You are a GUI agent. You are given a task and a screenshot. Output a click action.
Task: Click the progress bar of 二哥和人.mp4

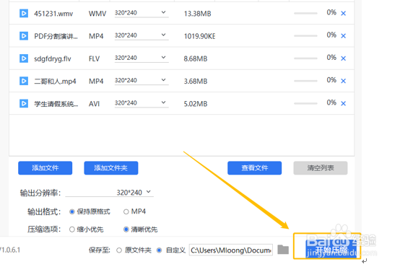click(305, 81)
